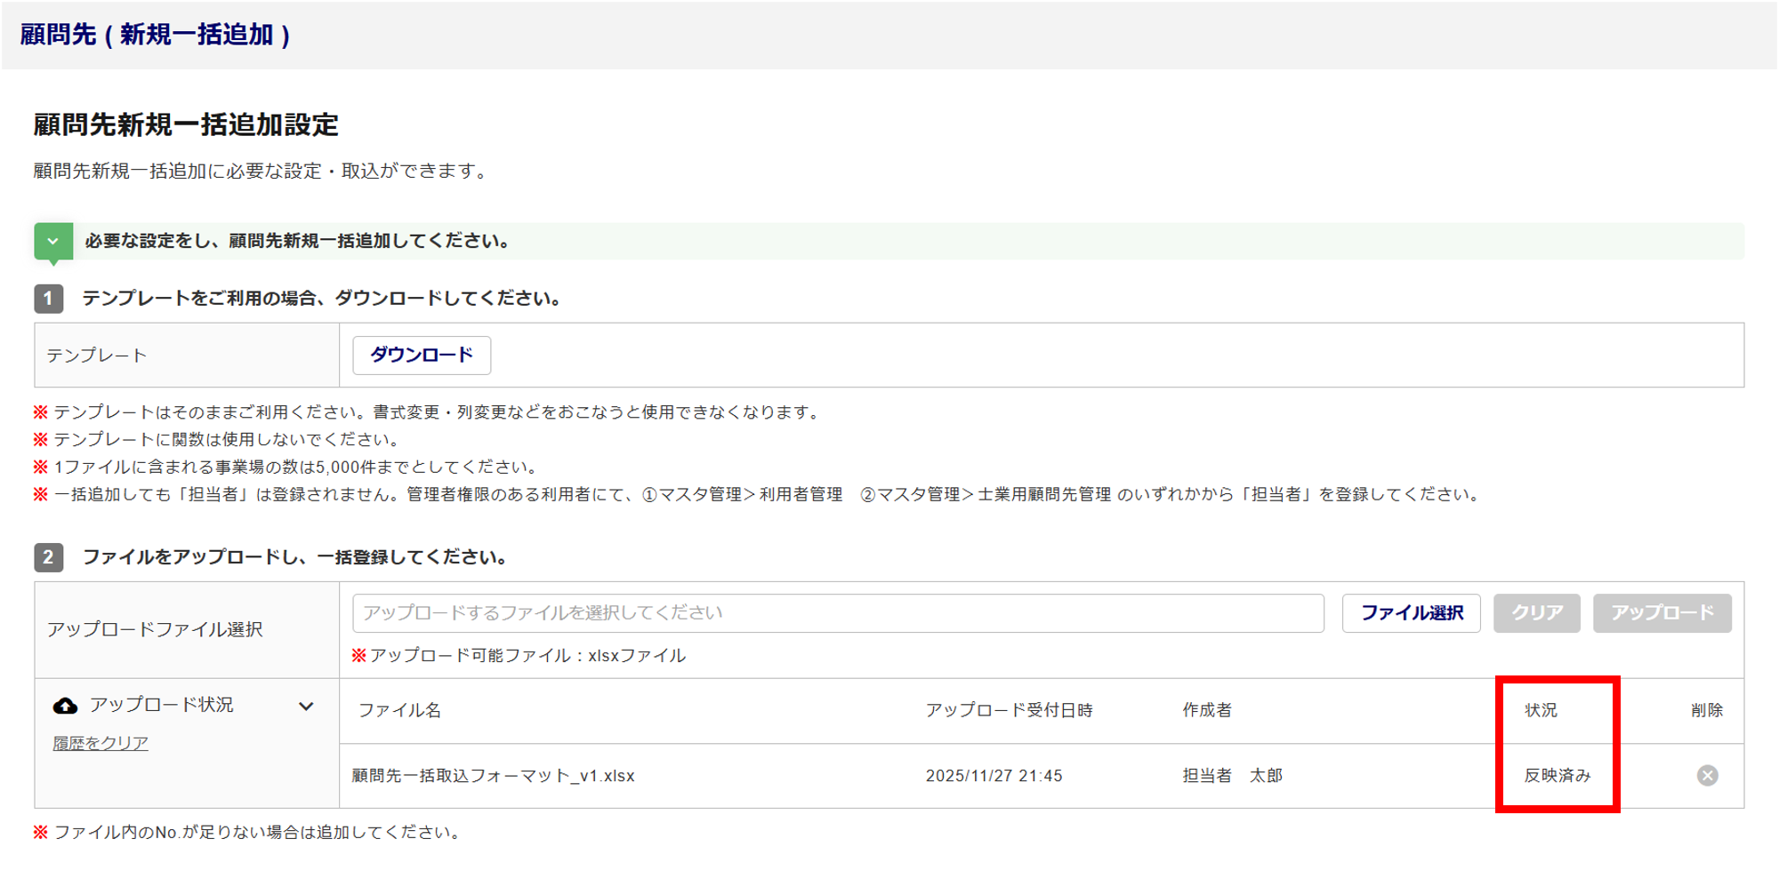Click the 顧問先 ( 新規一括追加 ) page title
1779x879 pixels.
(x=156, y=35)
